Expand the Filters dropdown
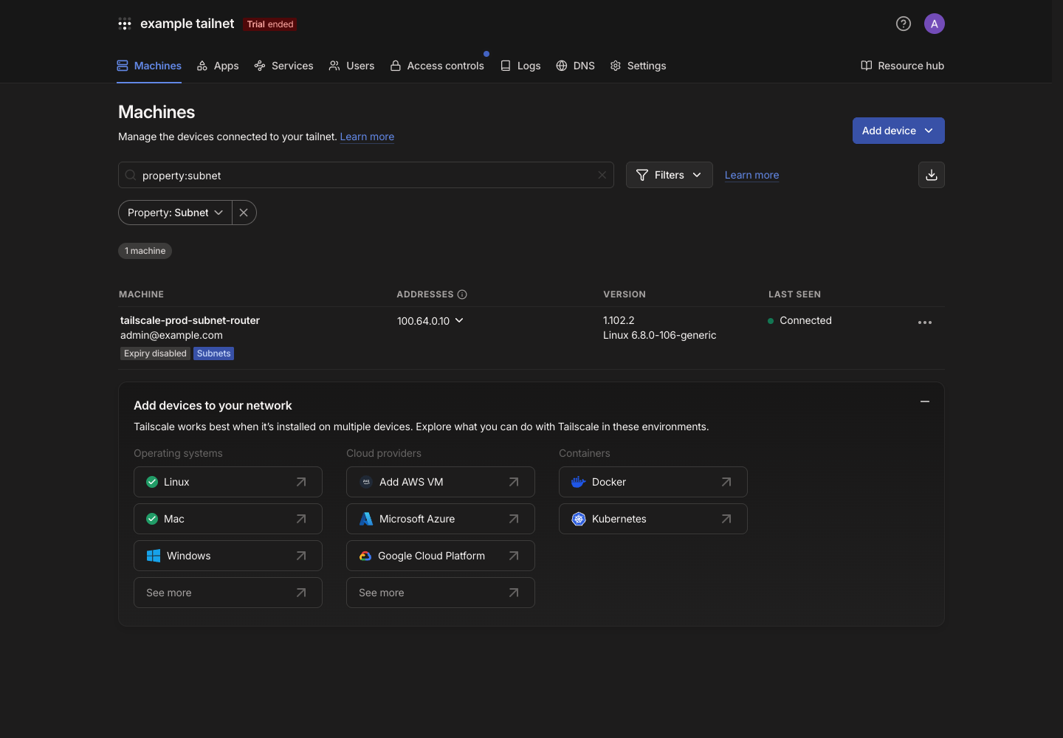 tap(670, 175)
